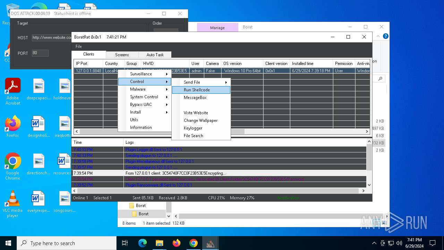The height and width of the screenshot is (250, 444).
Task: Open Manage ribbon tab in Explorer
Action: [x=217, y=27]
